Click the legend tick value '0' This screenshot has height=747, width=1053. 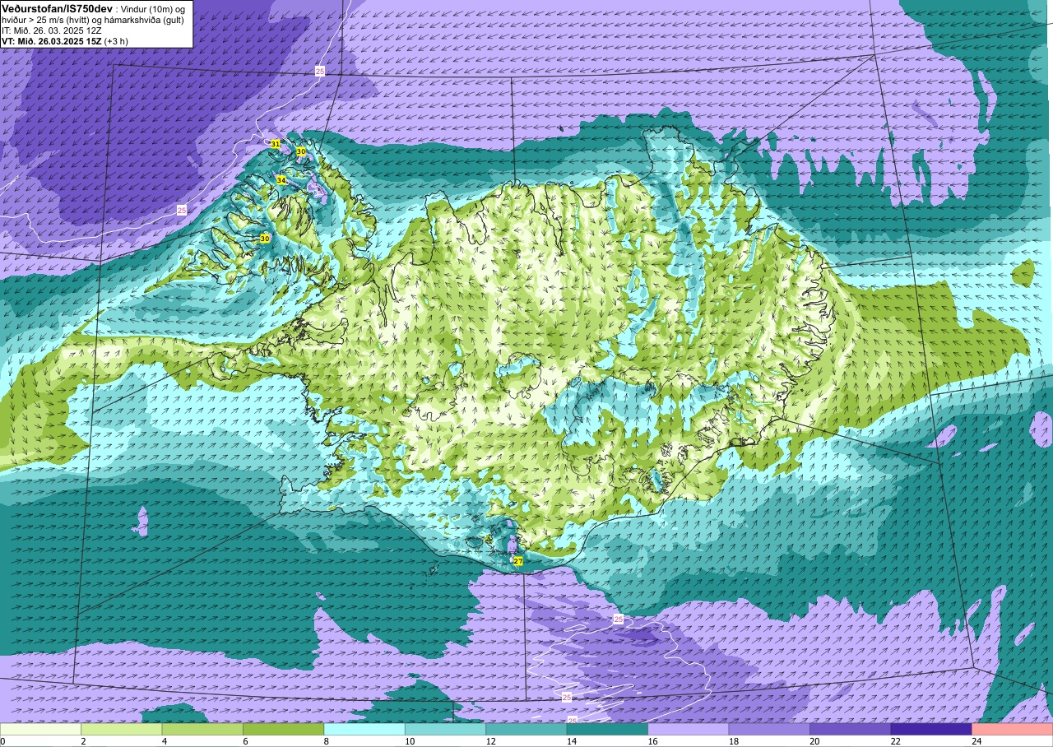tap(3, 741)
